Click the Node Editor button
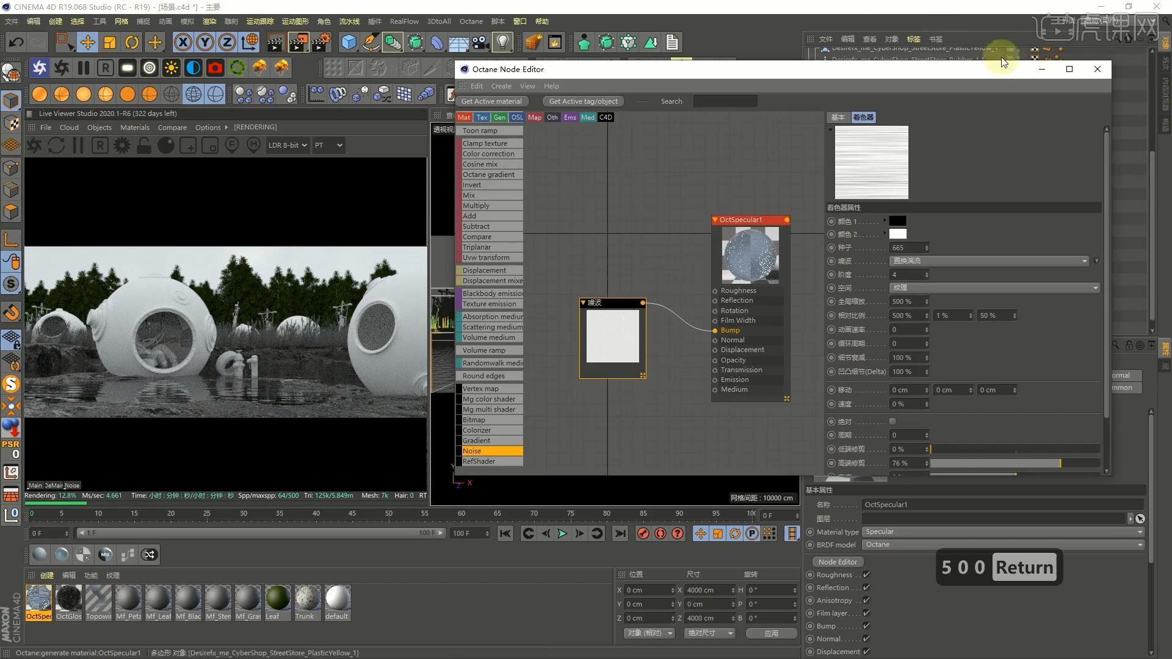The height and width of the screenshot is (659, 1172). point(837,561)
